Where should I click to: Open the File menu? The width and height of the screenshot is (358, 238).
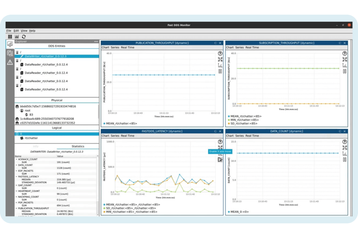click(9, 31)
